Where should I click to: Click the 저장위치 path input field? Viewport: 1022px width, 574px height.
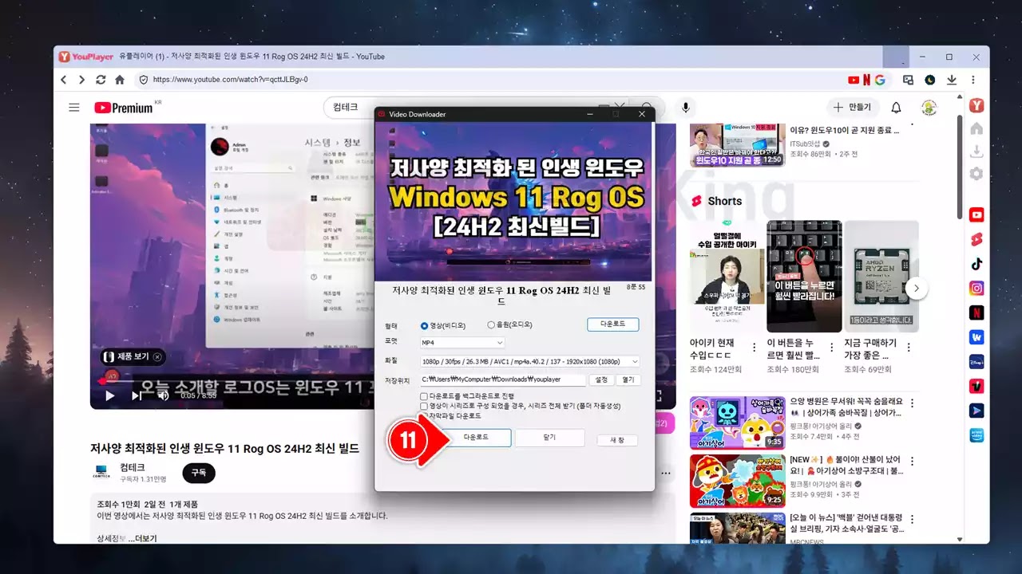(503, 380)
